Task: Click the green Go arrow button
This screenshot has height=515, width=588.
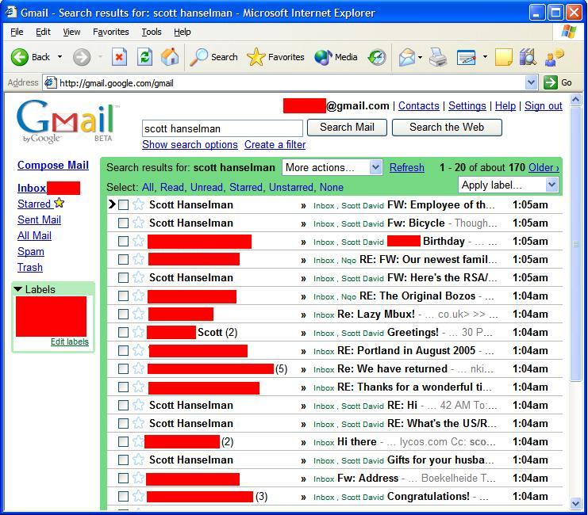Action: click(x=550, y=82)
